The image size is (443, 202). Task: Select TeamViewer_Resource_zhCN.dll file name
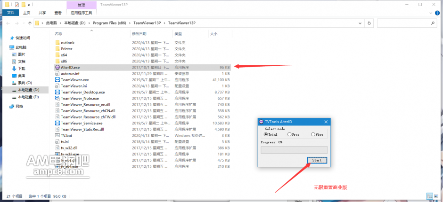coord(88,111)
